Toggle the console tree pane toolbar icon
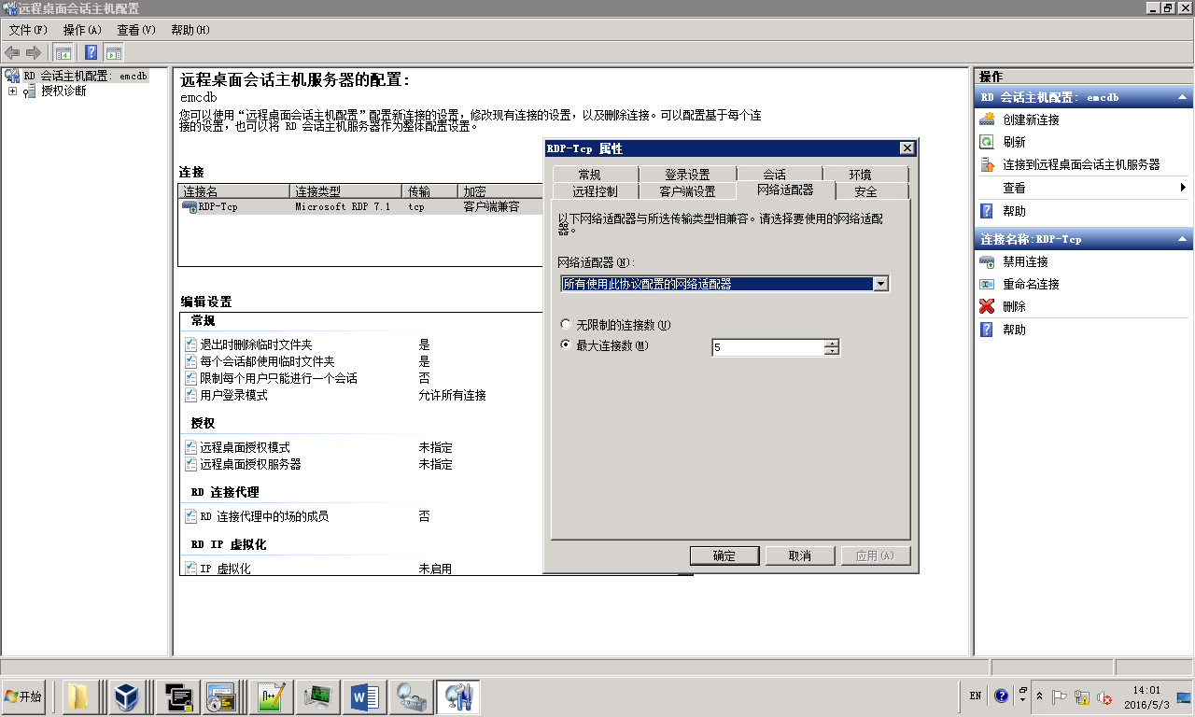 point(63,52)
